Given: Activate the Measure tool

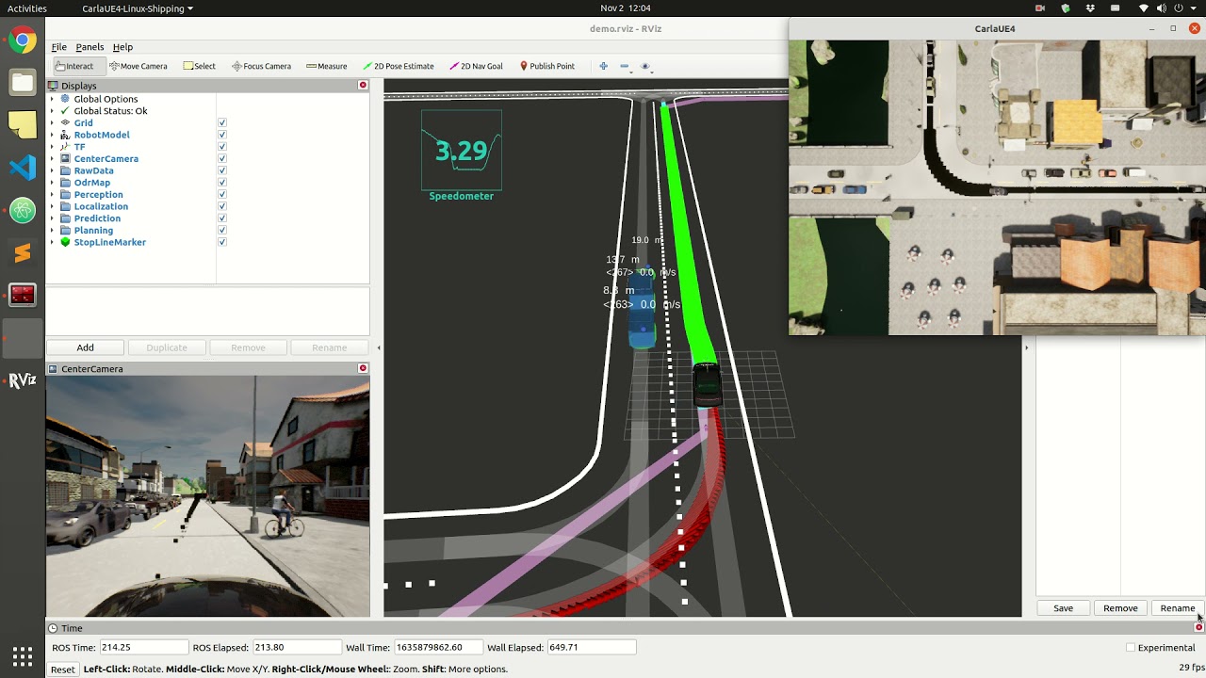Looking at the screenshot, I should [x=327, y=66].
